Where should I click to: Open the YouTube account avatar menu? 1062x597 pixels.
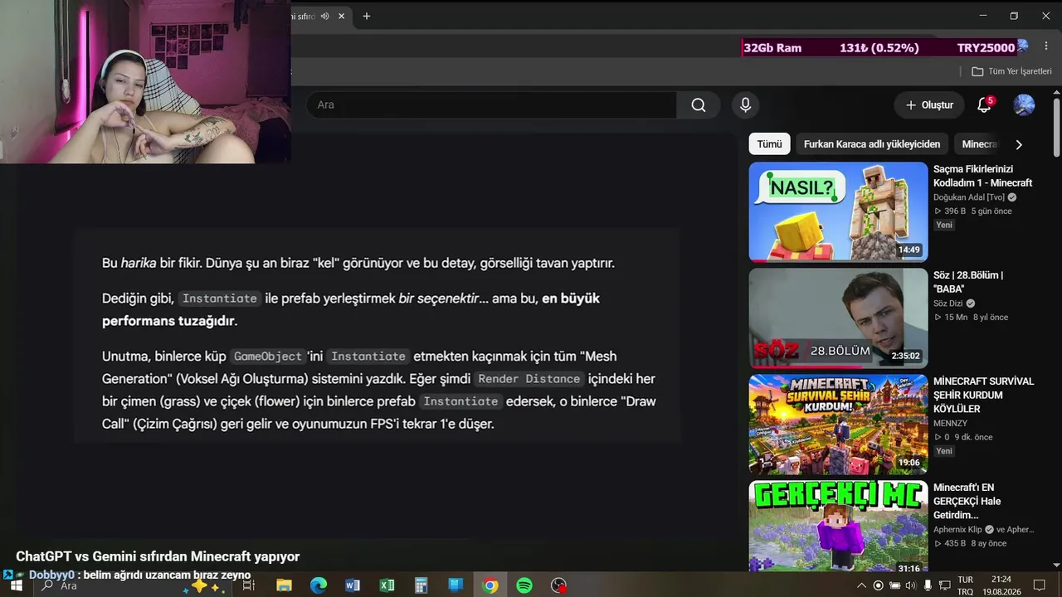(1024, 105)
